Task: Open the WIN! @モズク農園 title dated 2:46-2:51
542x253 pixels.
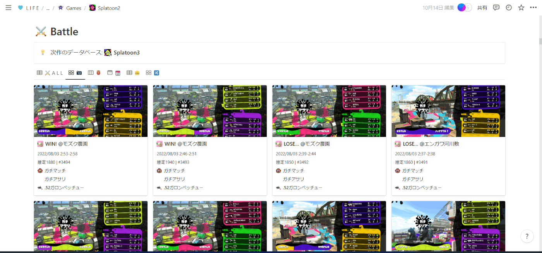Action: click(x=186, y=144)
